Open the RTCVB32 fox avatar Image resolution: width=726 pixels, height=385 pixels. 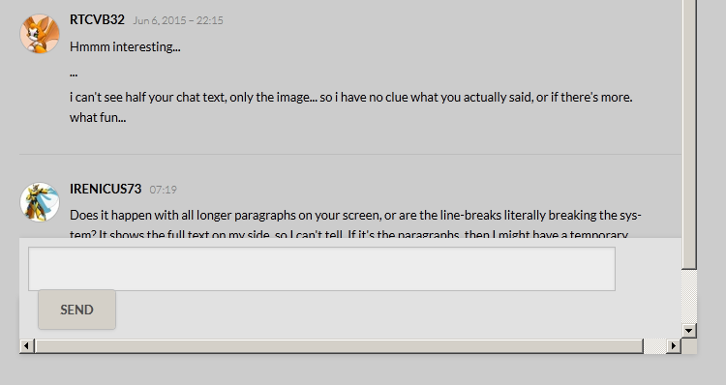pyautogui.click(x=40, y=33)
